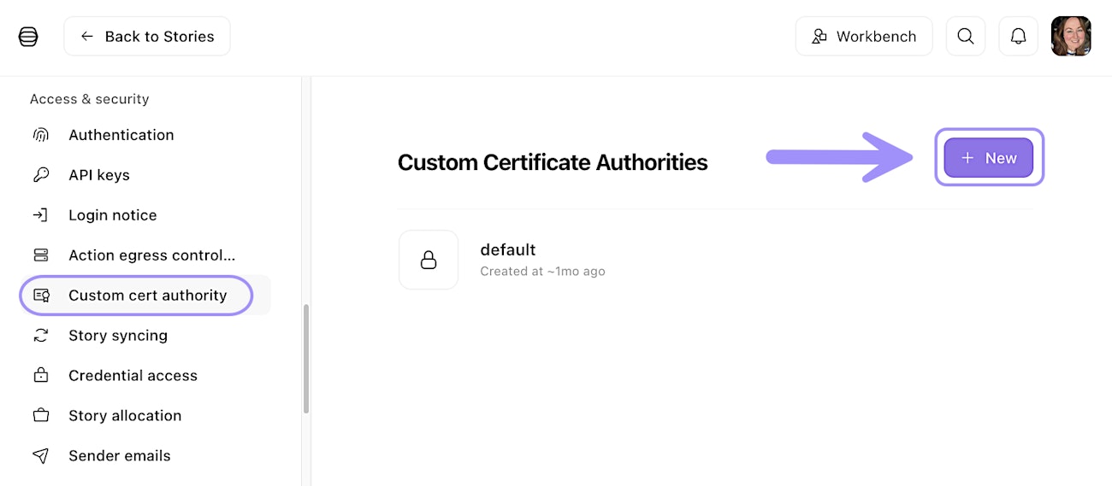Open the user profile avatar
The height and width of the screenshot is (486, 1112).
point(1071,37)
